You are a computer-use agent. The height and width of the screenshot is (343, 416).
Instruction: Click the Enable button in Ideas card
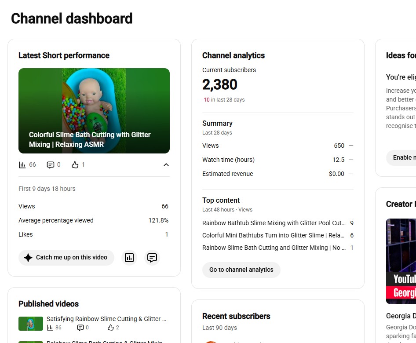pyautogui.click(x=401, y=157)
